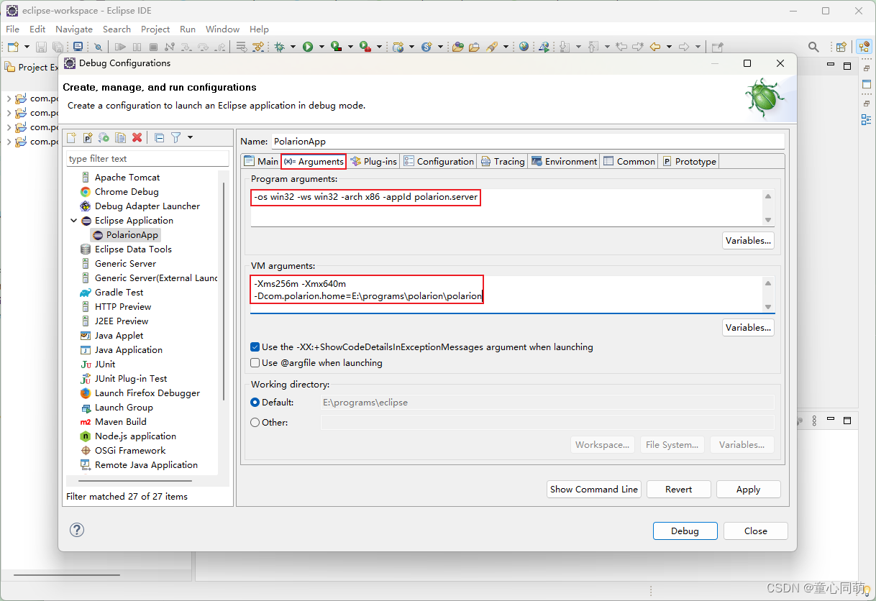This screenshot has width=876, height=601.
Task: Click the Debug bug icon in Eclipse toolbar
Action: [280, 47]
